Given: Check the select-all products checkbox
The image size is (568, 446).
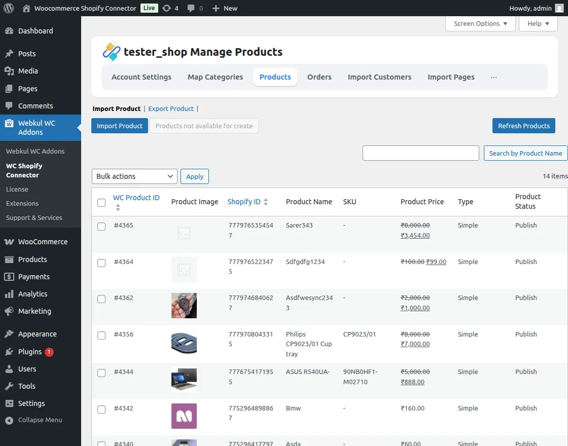Looking at the screenshot, I should point(101,202).
